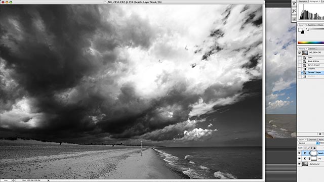Click the lock transparent pixels icon
Viewport: 324px width, 182px height.
(305, 148)
